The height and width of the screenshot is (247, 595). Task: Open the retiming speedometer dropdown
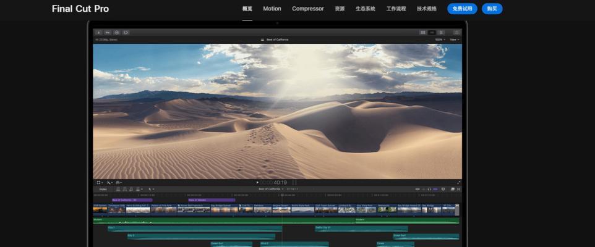coord(118,183)
